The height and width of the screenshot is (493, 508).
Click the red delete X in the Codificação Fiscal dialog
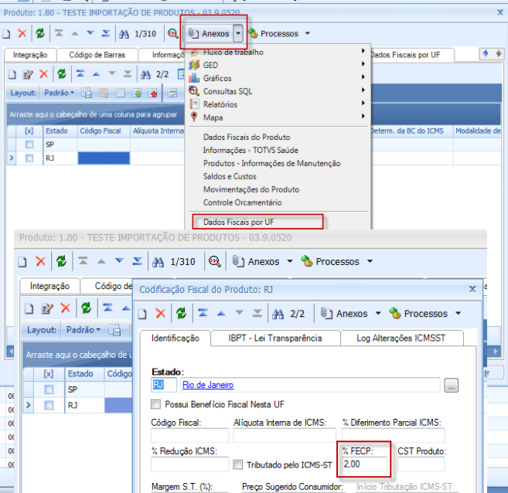160,313
